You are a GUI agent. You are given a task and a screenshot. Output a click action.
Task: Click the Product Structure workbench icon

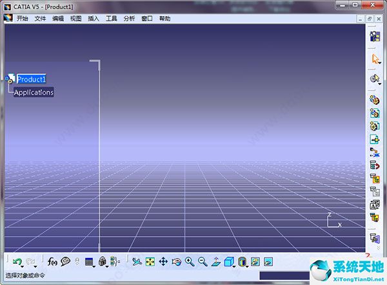coord(375,36)
